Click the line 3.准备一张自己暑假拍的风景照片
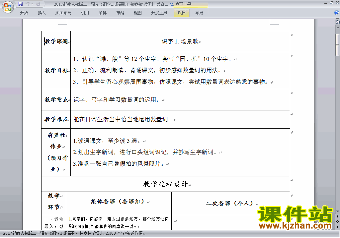The image size is (340, 238). [119, 164]
